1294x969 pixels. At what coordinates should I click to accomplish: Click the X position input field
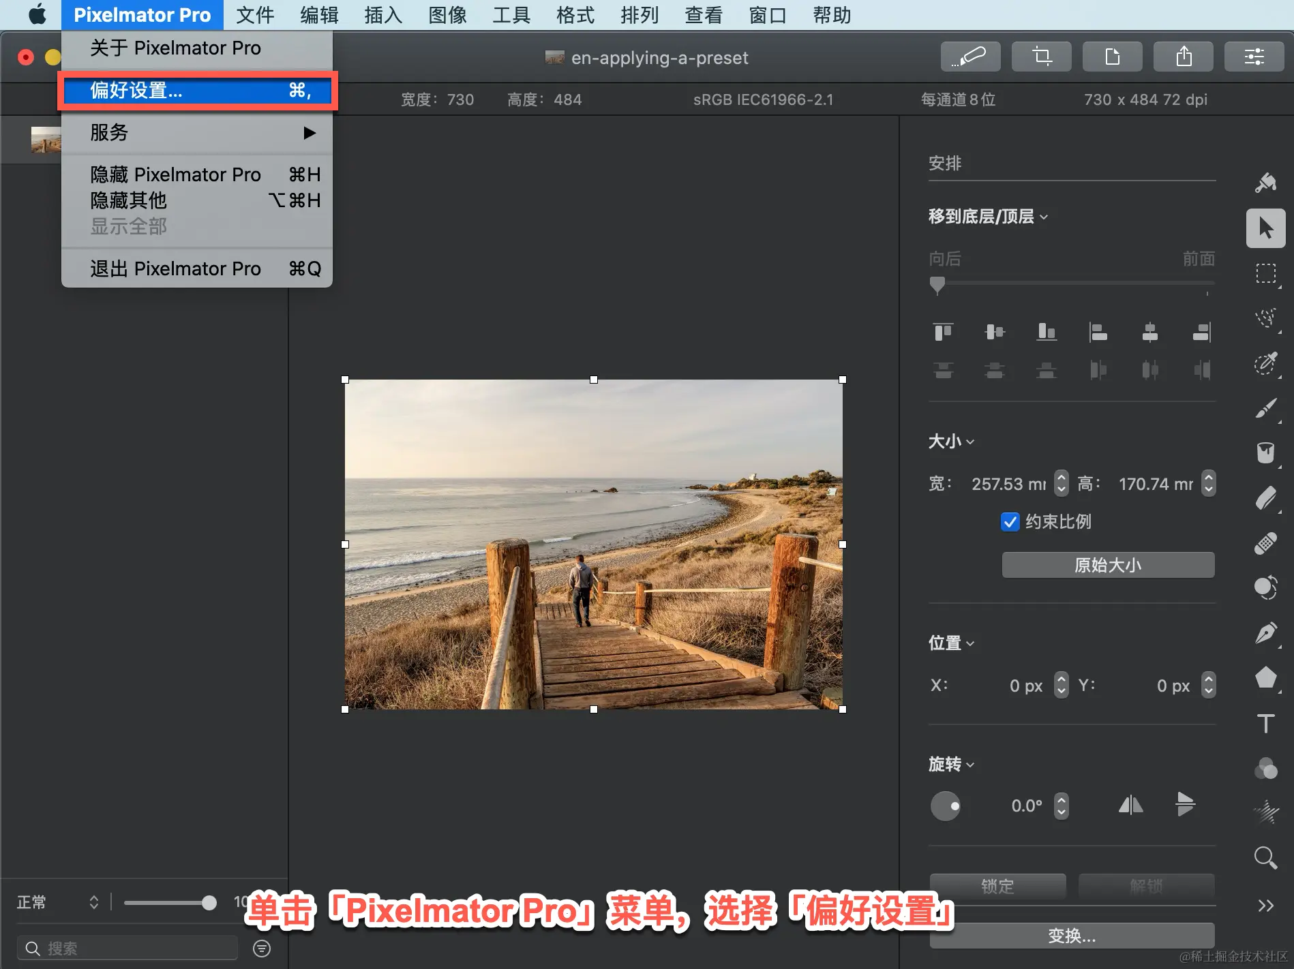pyautogui.click(x=1004, y=685)
